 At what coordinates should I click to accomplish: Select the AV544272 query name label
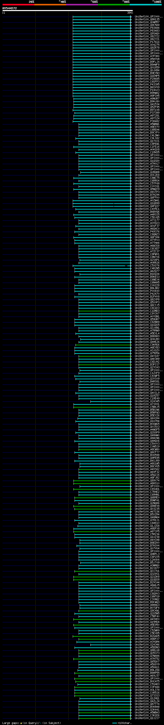pos(9,8)
